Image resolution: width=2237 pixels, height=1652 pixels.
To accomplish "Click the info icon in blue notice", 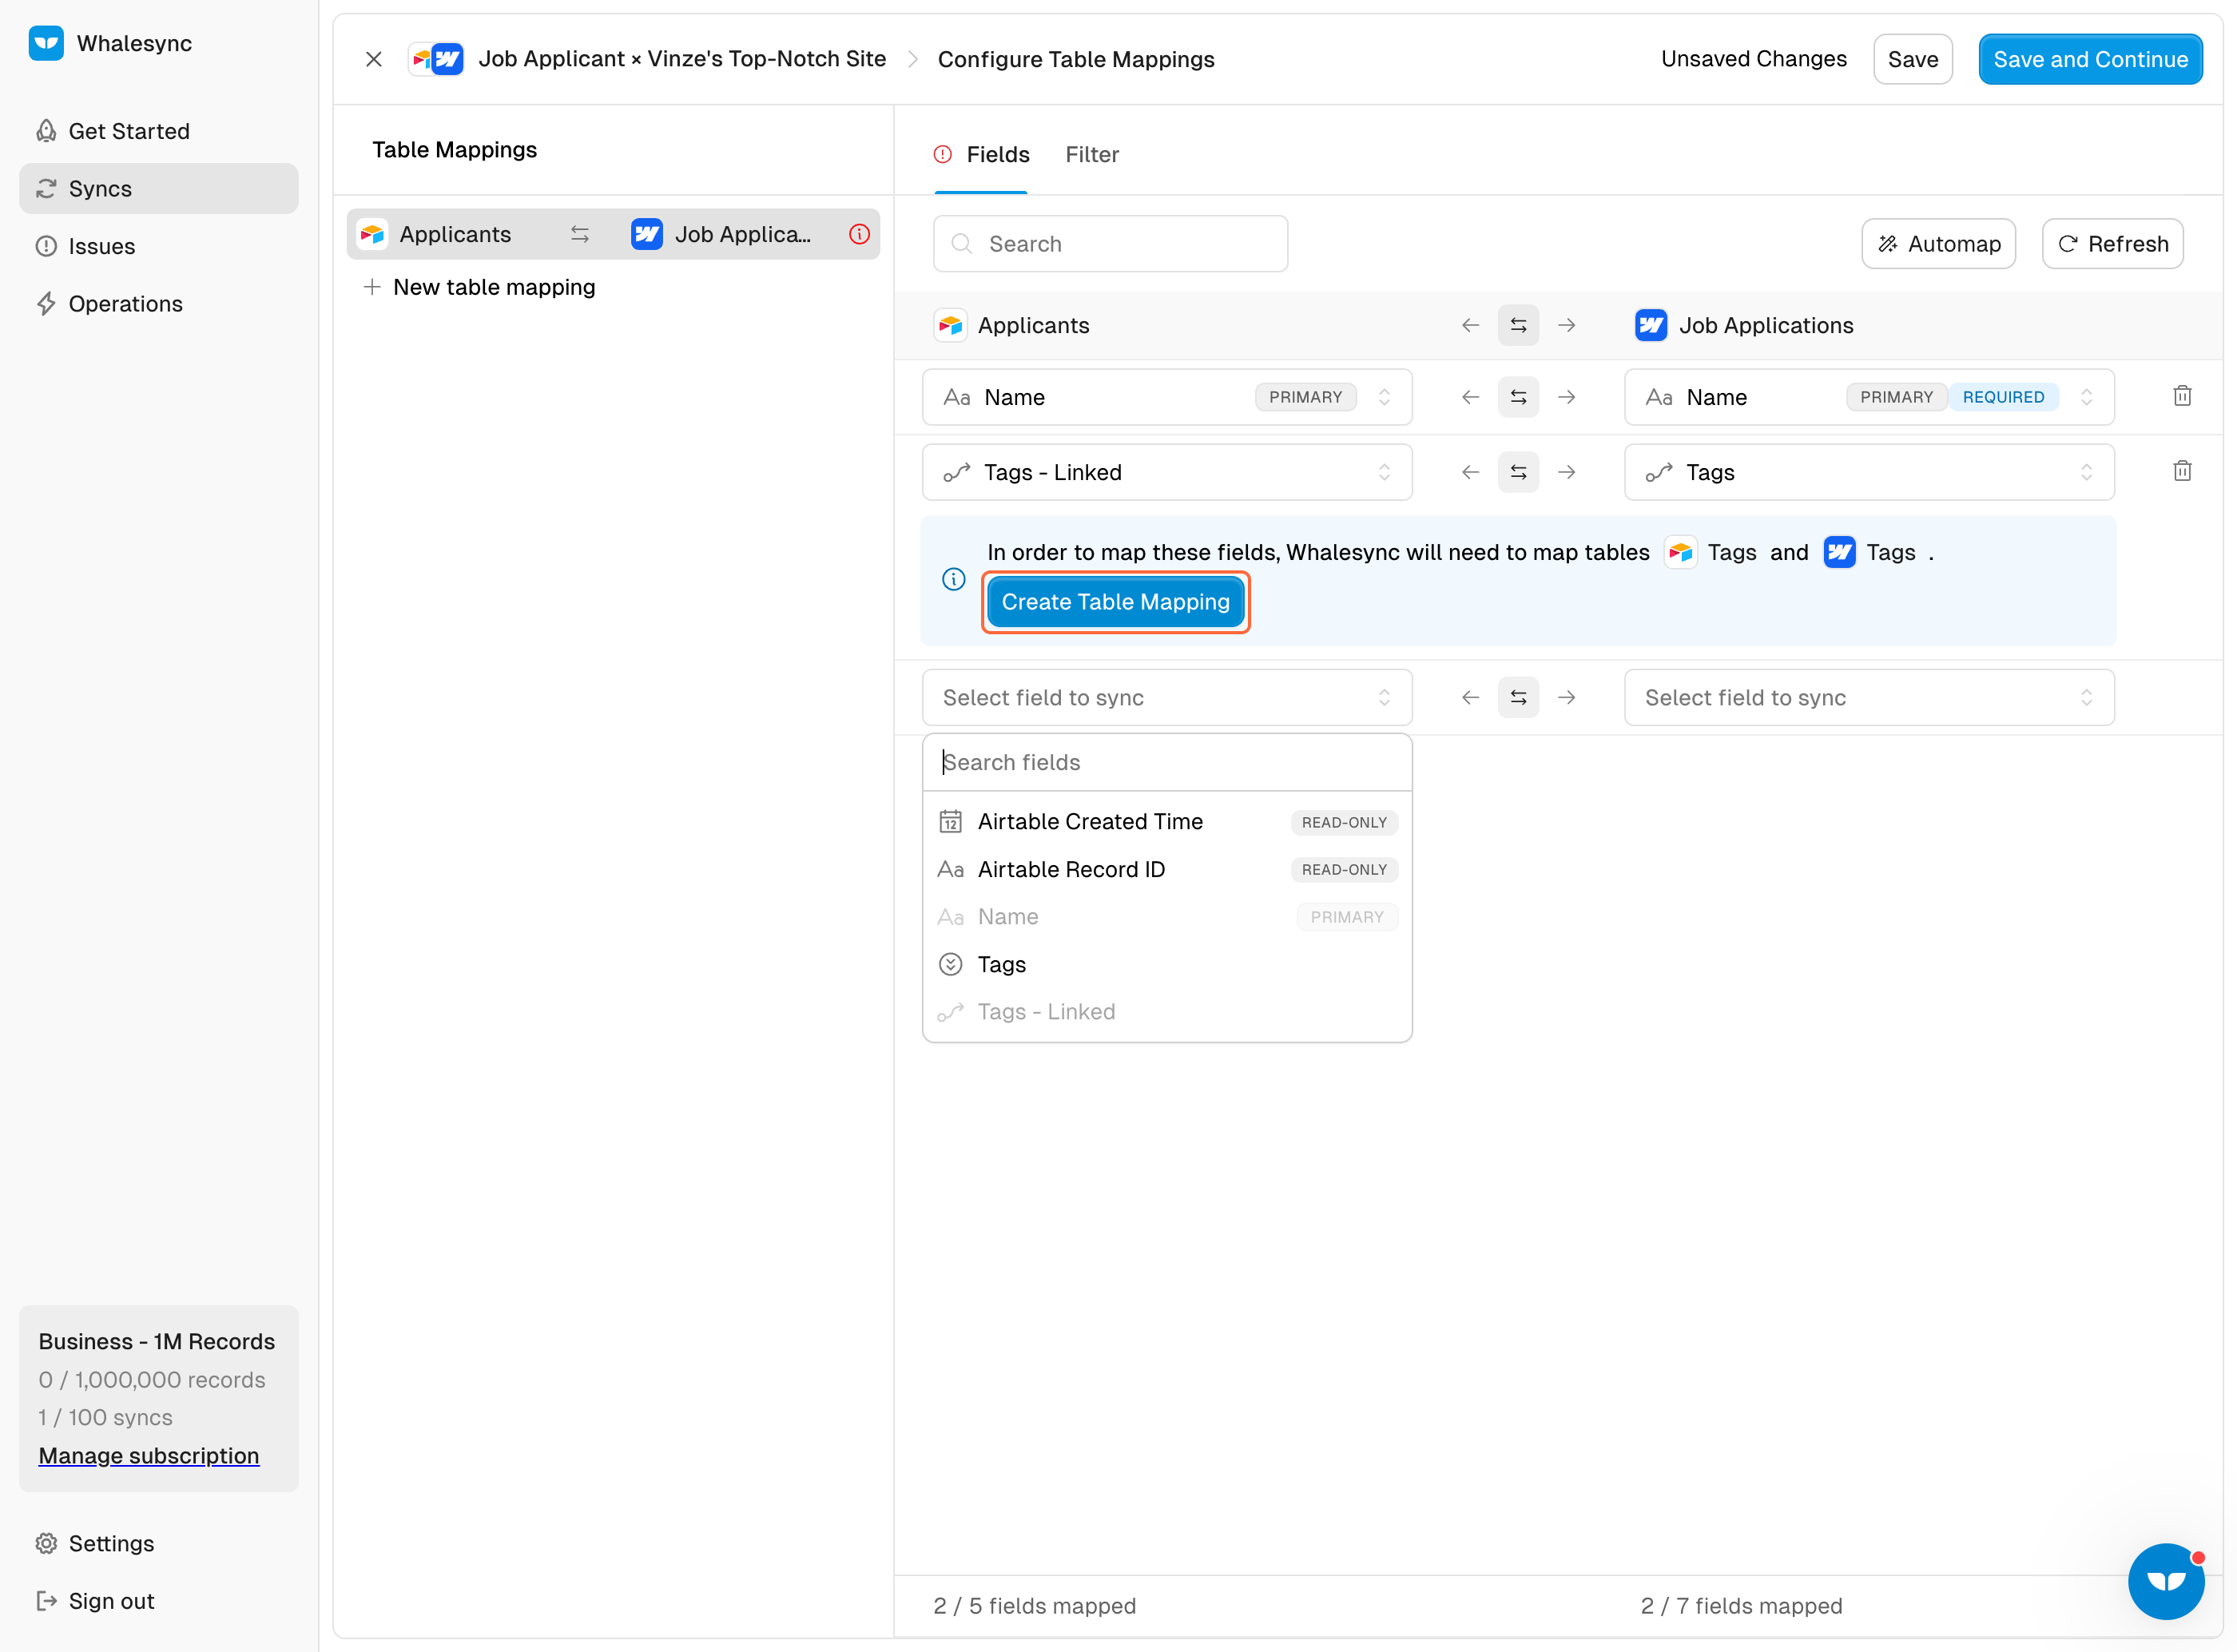I will click(x=953, y=579).
